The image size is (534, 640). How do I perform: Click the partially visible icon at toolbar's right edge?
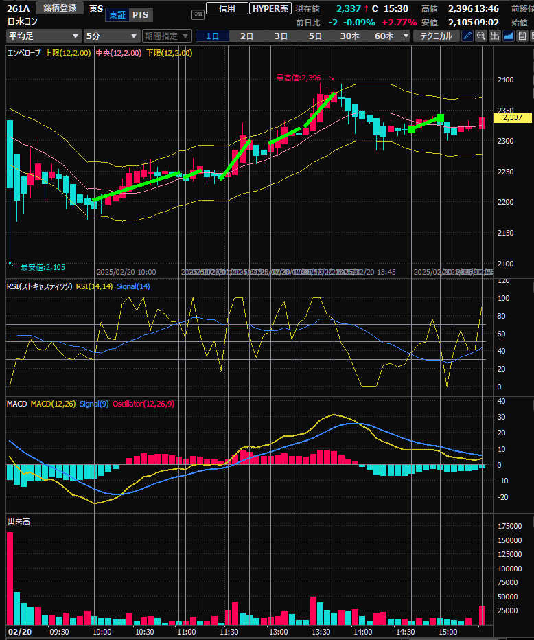[x=531, y=36]
